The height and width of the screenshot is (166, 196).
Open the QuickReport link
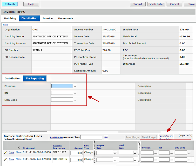point(166,136)
